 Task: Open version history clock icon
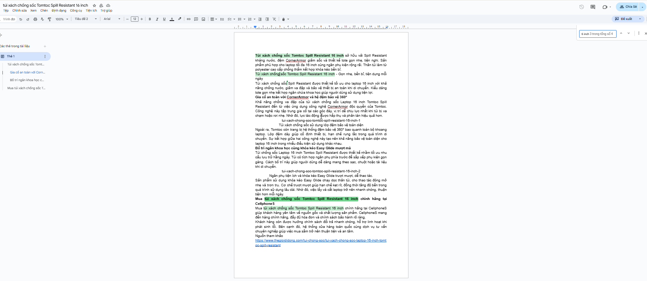pyautogui.click(x=582, y=7)
